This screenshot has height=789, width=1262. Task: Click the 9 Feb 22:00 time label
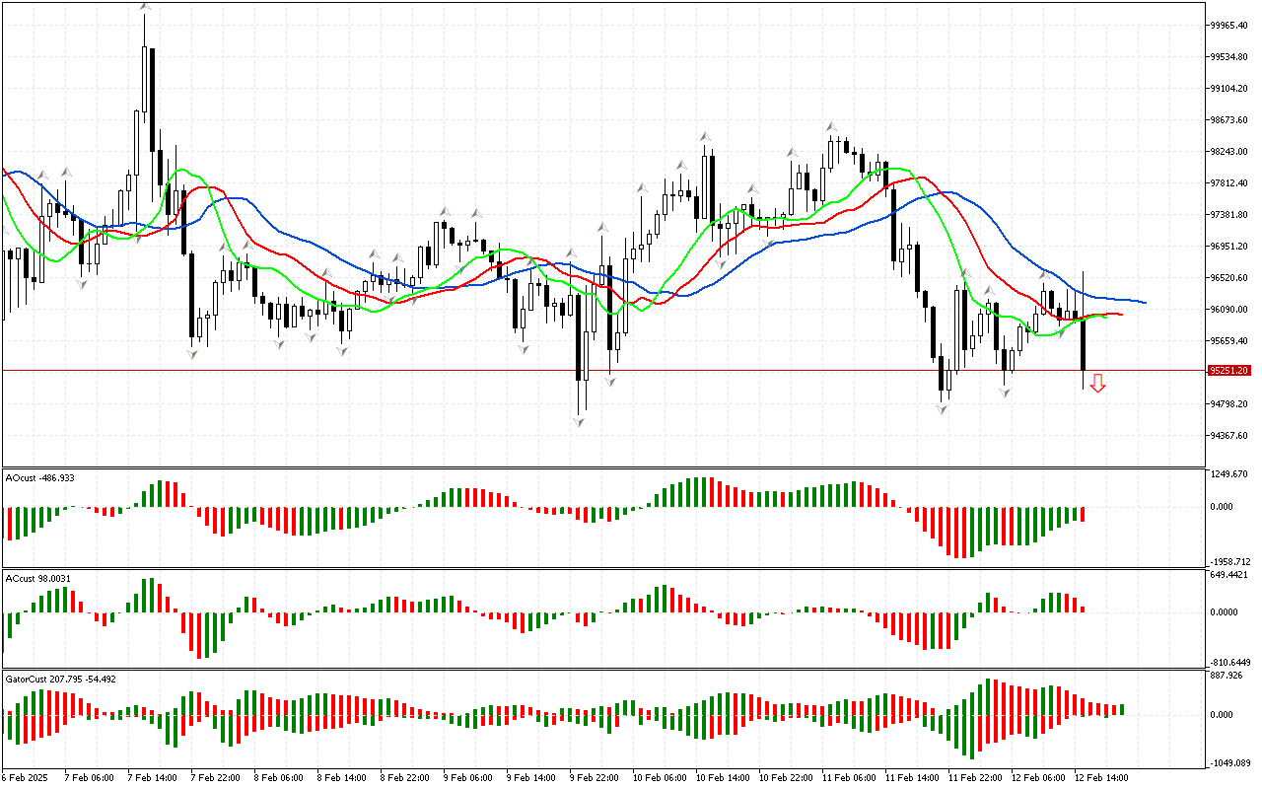point(593,777)
